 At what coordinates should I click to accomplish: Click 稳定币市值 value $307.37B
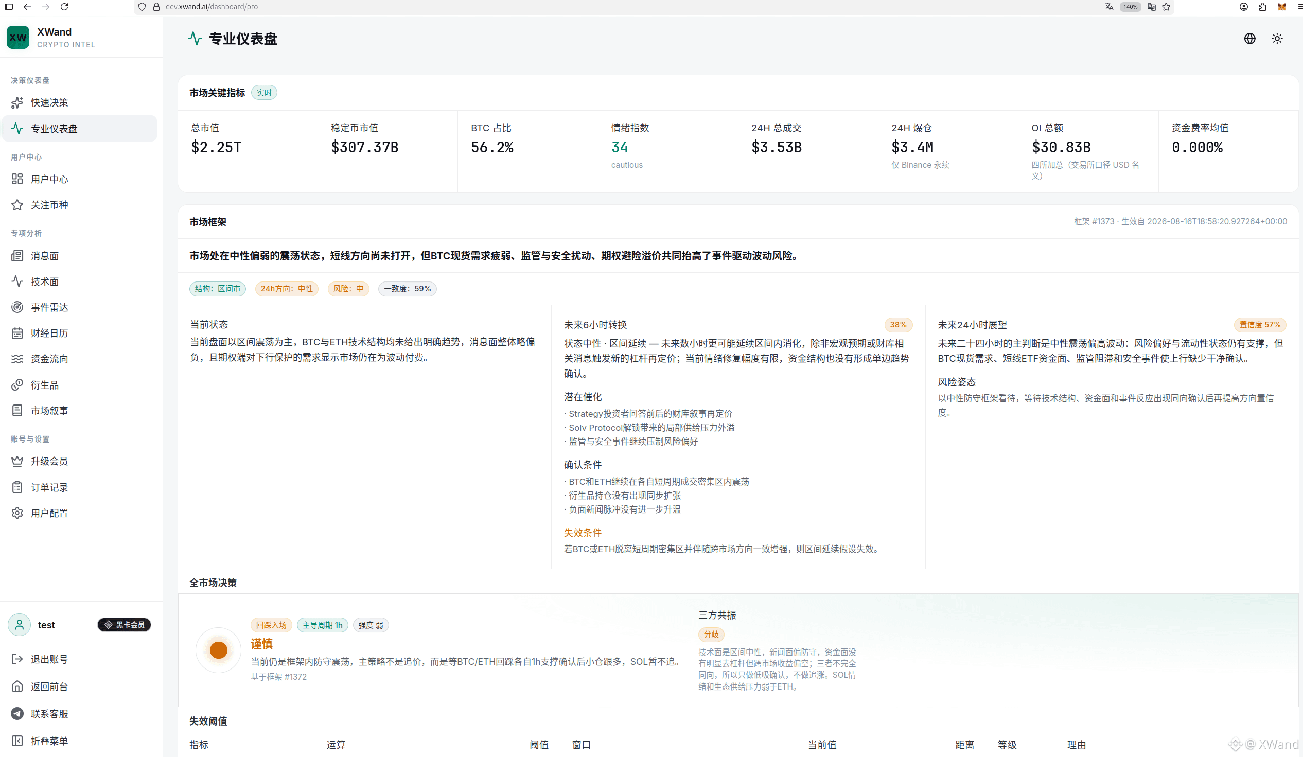point(364,147)
